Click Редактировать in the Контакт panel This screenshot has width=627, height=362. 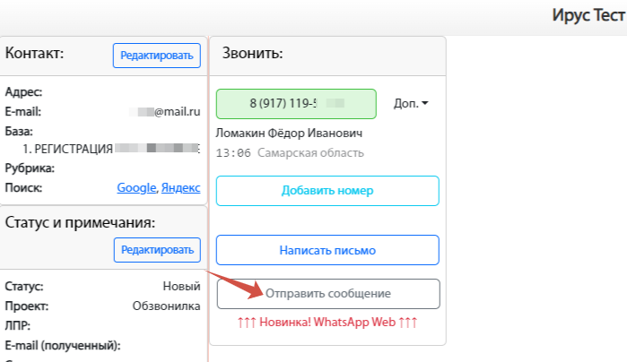coord(155,56)
